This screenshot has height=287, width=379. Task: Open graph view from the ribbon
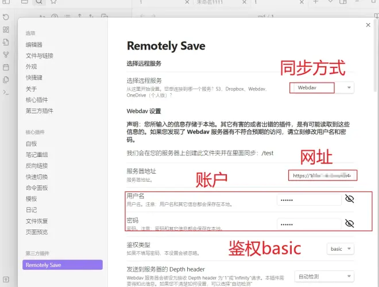(x=6, y=55)
